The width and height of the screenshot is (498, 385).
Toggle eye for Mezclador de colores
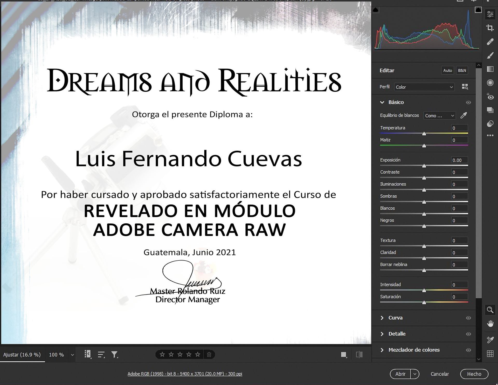click(x=468, y=350)
